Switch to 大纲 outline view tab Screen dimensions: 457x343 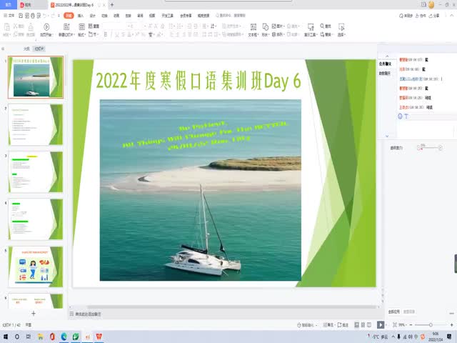tap(26, 49)
